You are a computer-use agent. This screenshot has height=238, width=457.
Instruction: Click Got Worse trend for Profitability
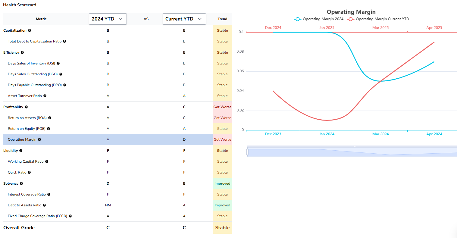point(222,107)
